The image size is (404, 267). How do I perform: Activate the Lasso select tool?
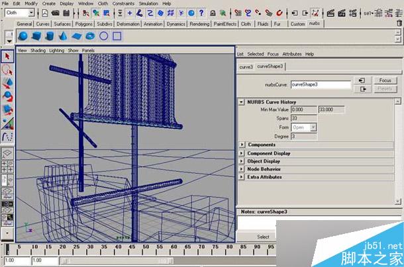tap(7, 69)
